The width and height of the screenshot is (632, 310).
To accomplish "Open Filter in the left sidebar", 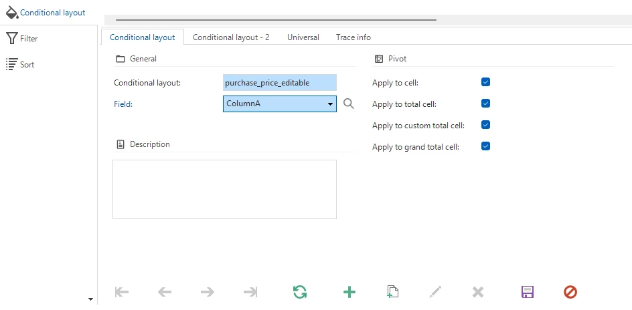I will click(x=28, y=39).
